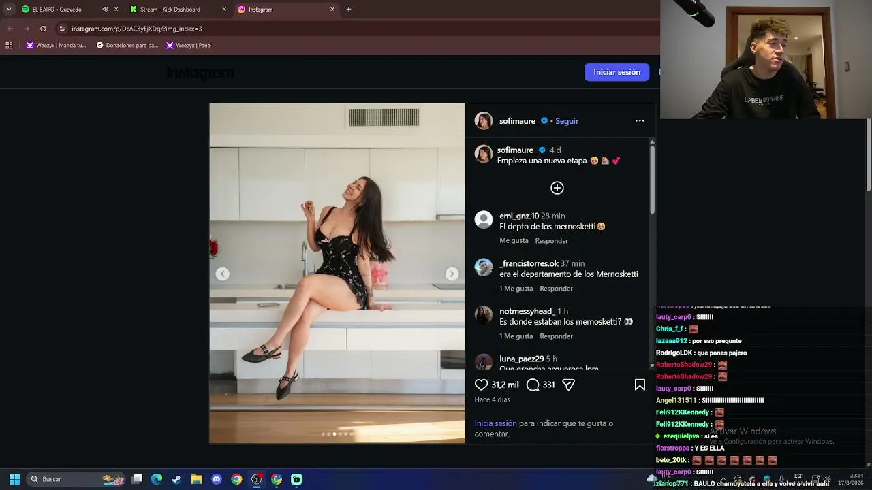Viewport: 872px width, 490px height.
Task: Open sofimaure_ profile picture in post header
Action: [484, 121]
